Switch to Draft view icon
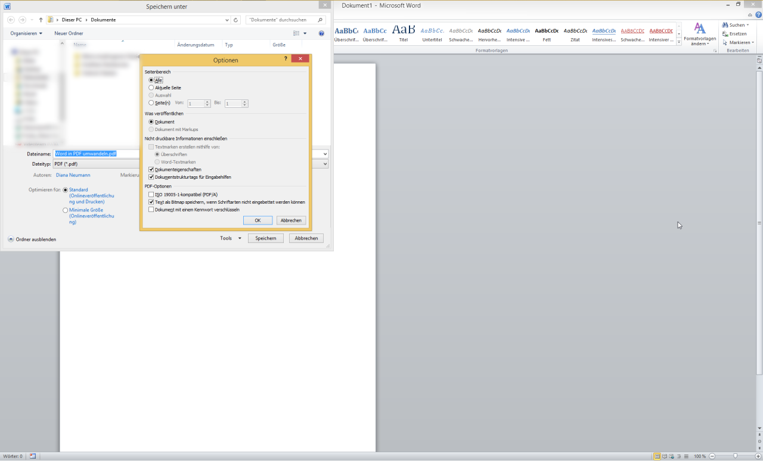This screenshot has width=763, height=461. point(687,456)
